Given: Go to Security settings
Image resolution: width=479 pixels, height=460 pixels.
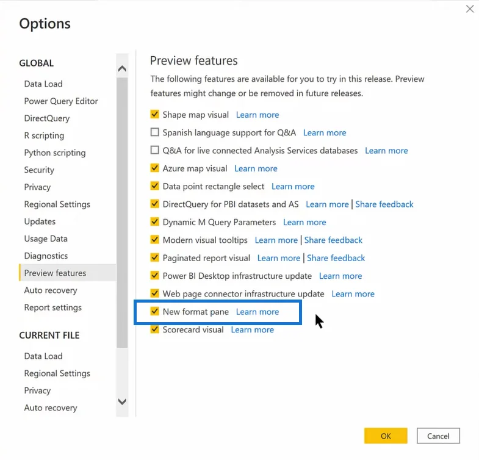Looking at the screenshot, I should [x=39, y=170].
